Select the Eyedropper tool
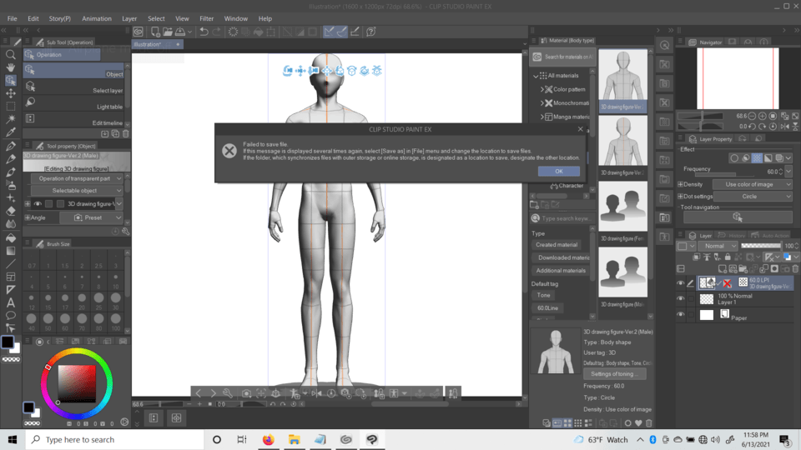Viewport: 801px width, 450px height. pos(11,132)
